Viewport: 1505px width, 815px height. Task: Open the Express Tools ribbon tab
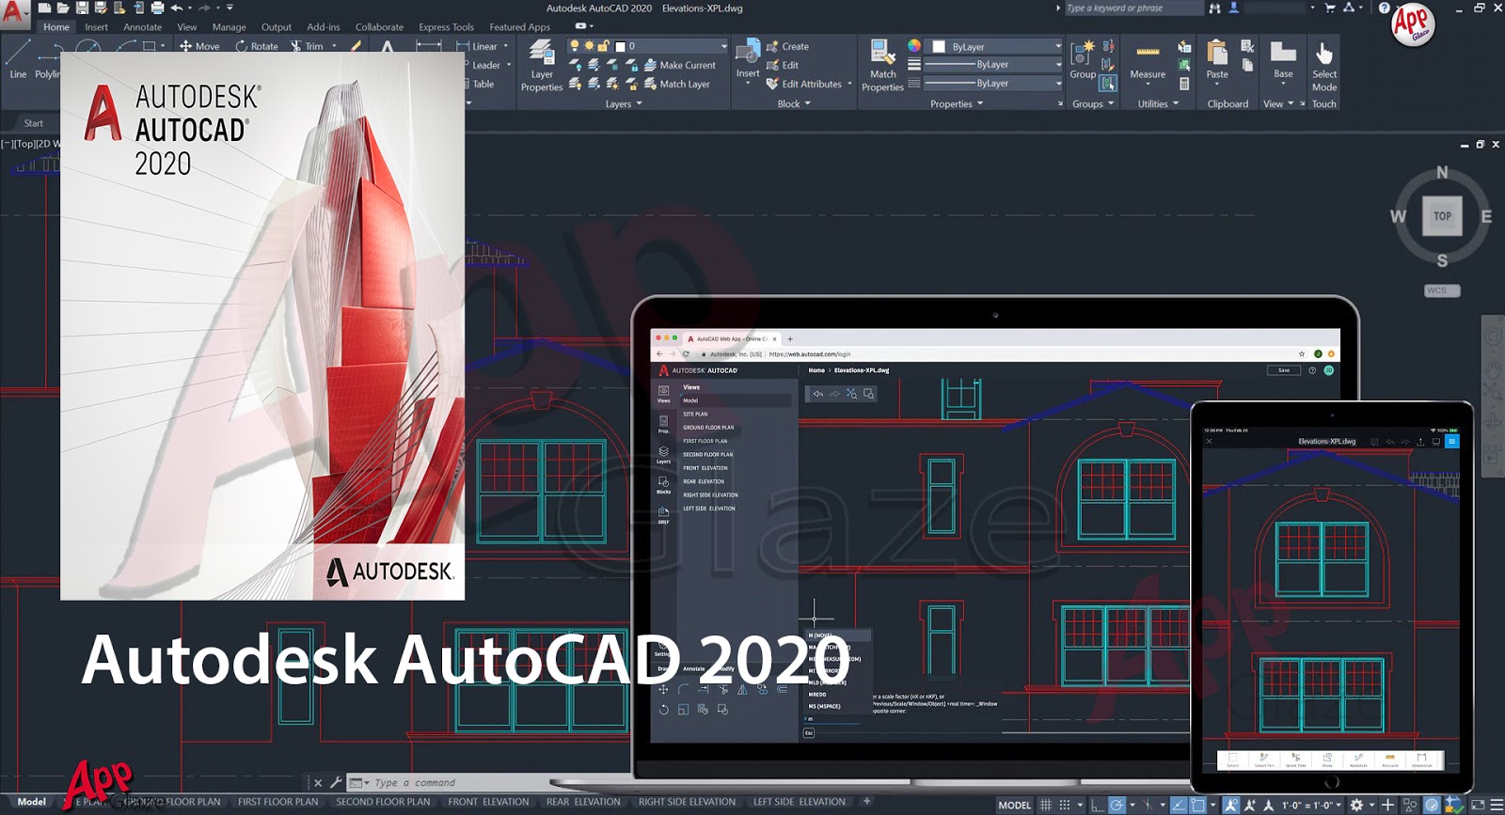[446, 27]
